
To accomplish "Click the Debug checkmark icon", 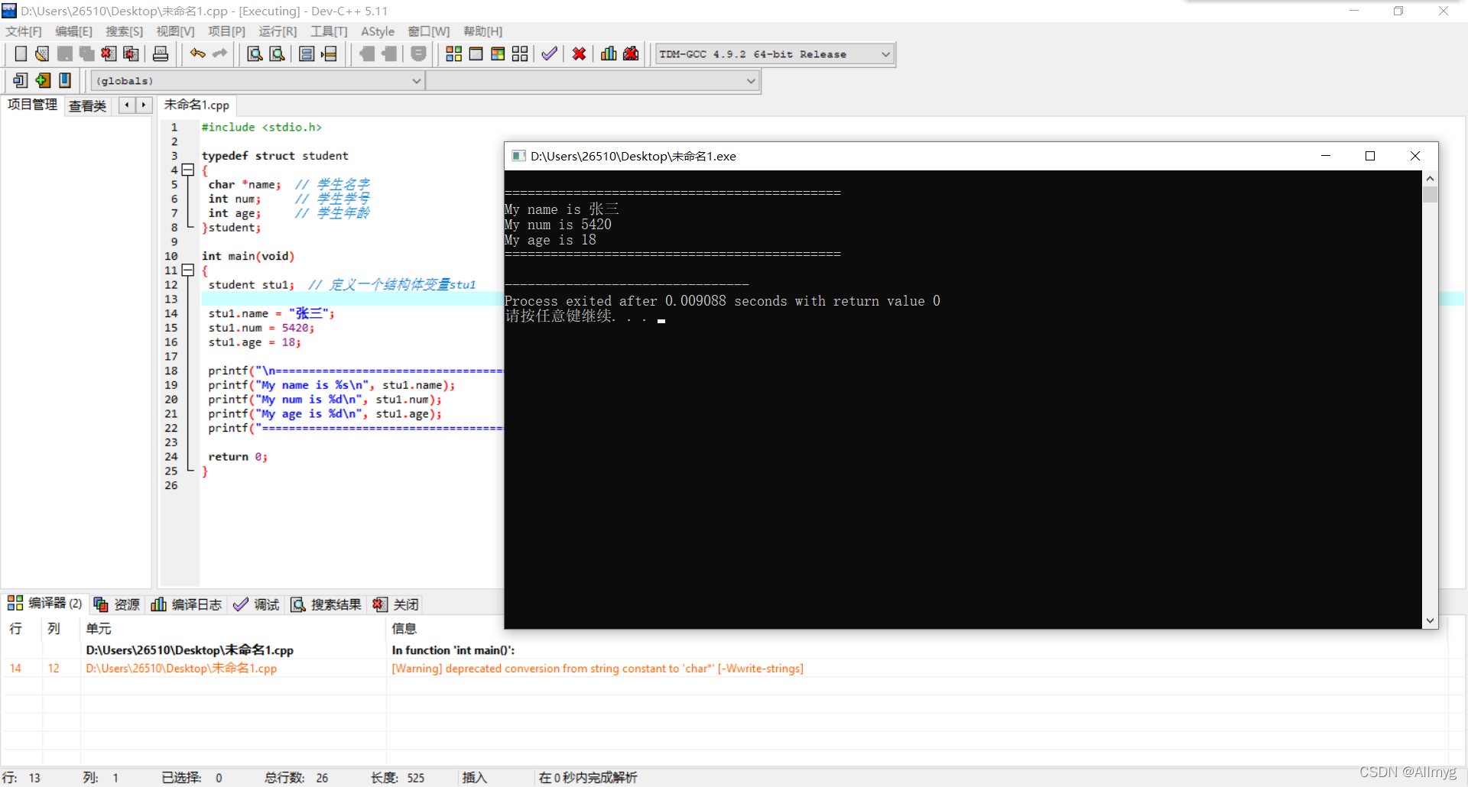I will coord(549,53).
